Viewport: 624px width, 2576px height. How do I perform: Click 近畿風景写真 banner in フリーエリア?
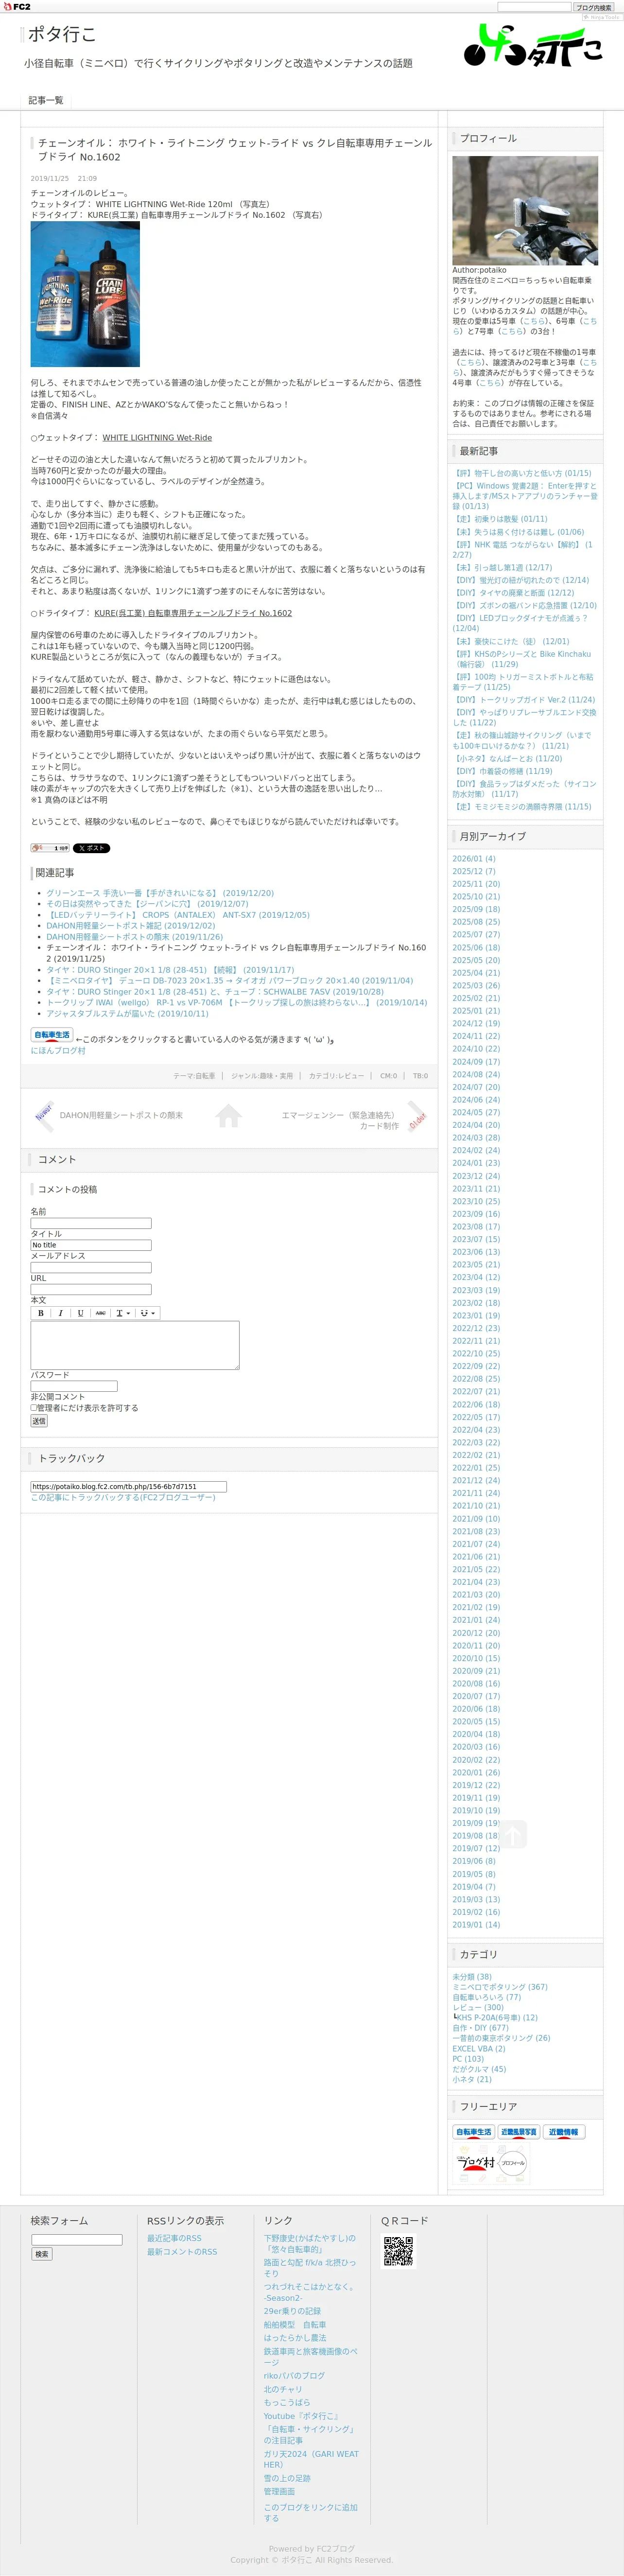coord(518,2132)
